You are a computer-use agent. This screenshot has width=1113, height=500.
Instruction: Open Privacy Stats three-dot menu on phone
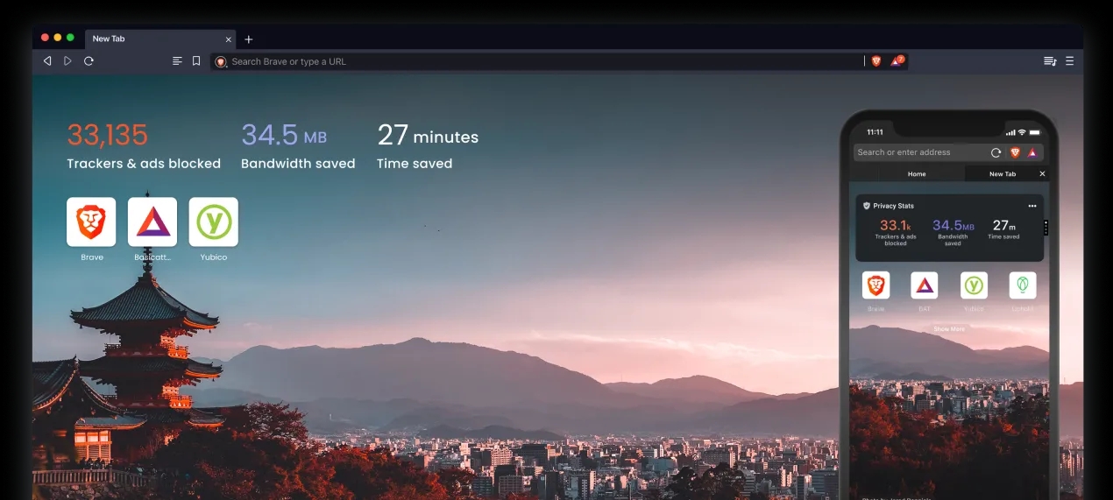[x=1031, y=206]
